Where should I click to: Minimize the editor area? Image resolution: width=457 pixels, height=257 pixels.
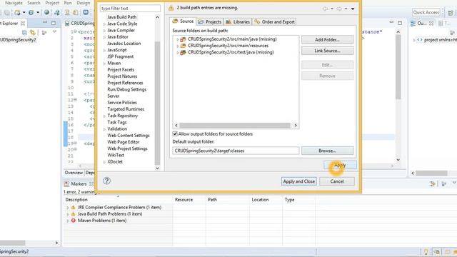point(391,22)
